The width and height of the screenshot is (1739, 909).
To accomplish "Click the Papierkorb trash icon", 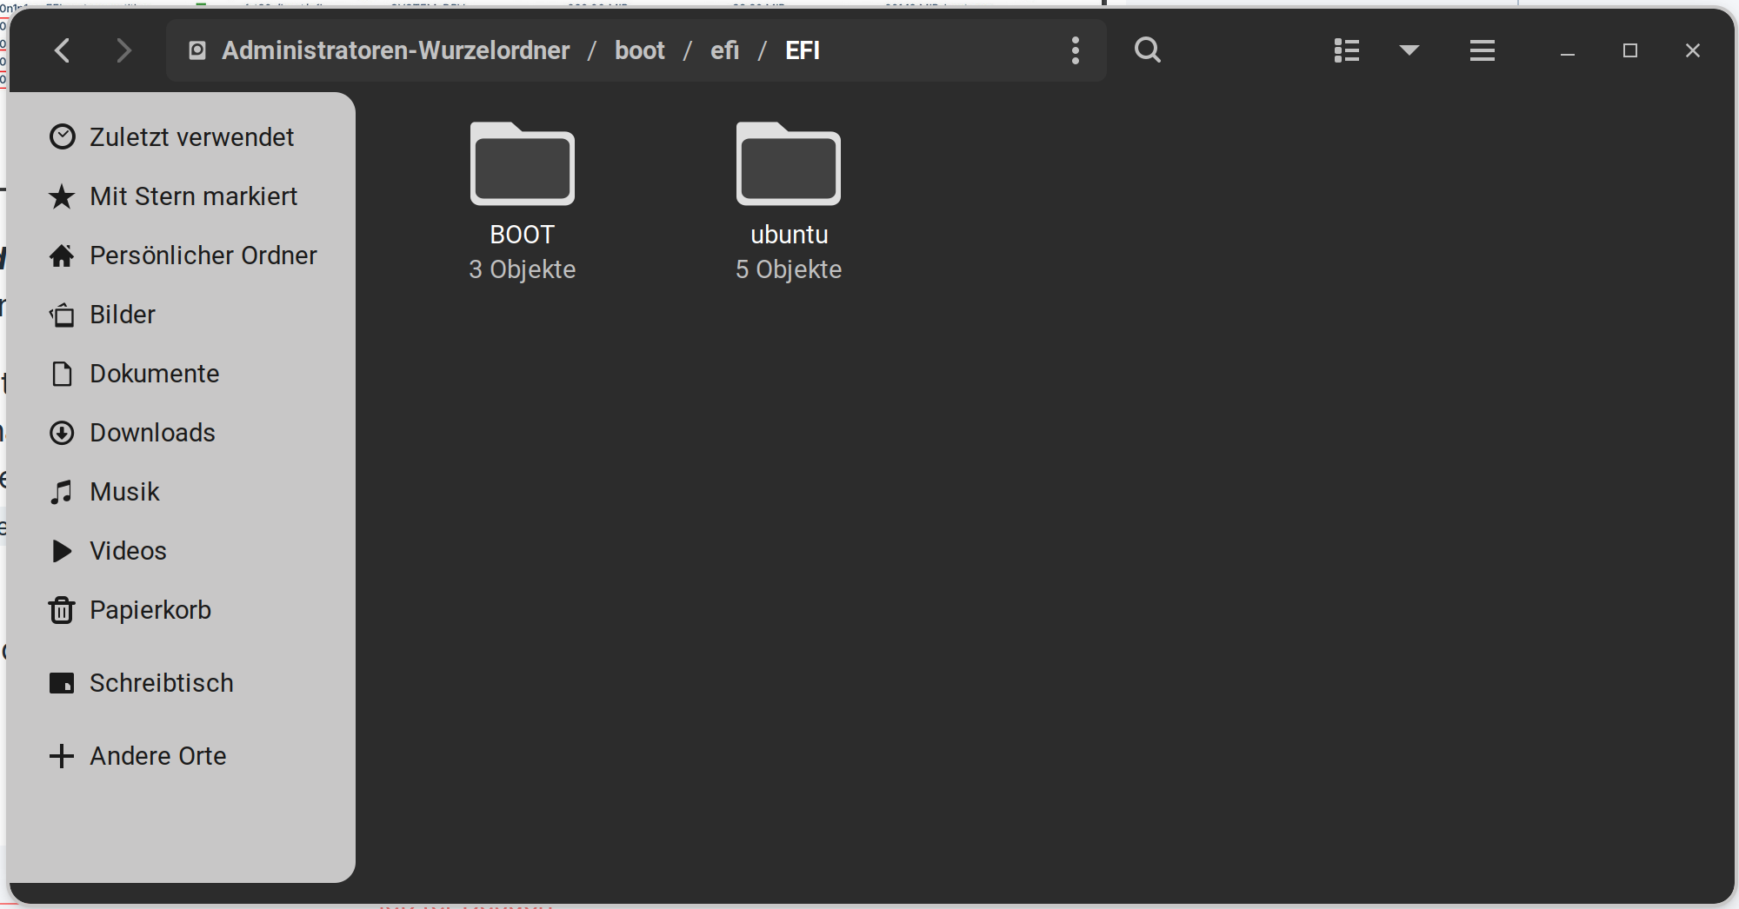I will (x=62, y=610).
